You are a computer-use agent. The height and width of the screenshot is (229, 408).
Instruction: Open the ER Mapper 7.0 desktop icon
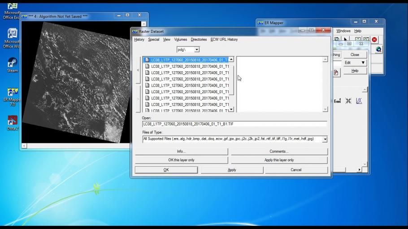click(12, 97)
